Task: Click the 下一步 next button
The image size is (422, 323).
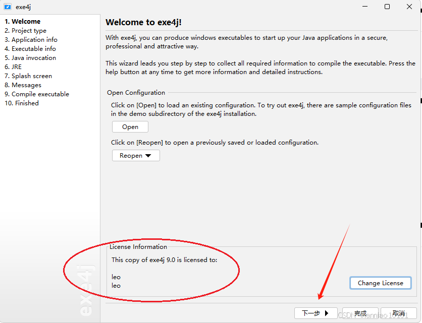Action: coord(315,313)
